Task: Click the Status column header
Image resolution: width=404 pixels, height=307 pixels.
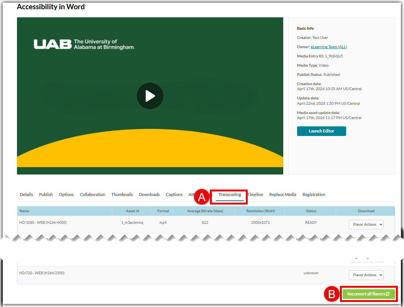Action: click(311, 211)
